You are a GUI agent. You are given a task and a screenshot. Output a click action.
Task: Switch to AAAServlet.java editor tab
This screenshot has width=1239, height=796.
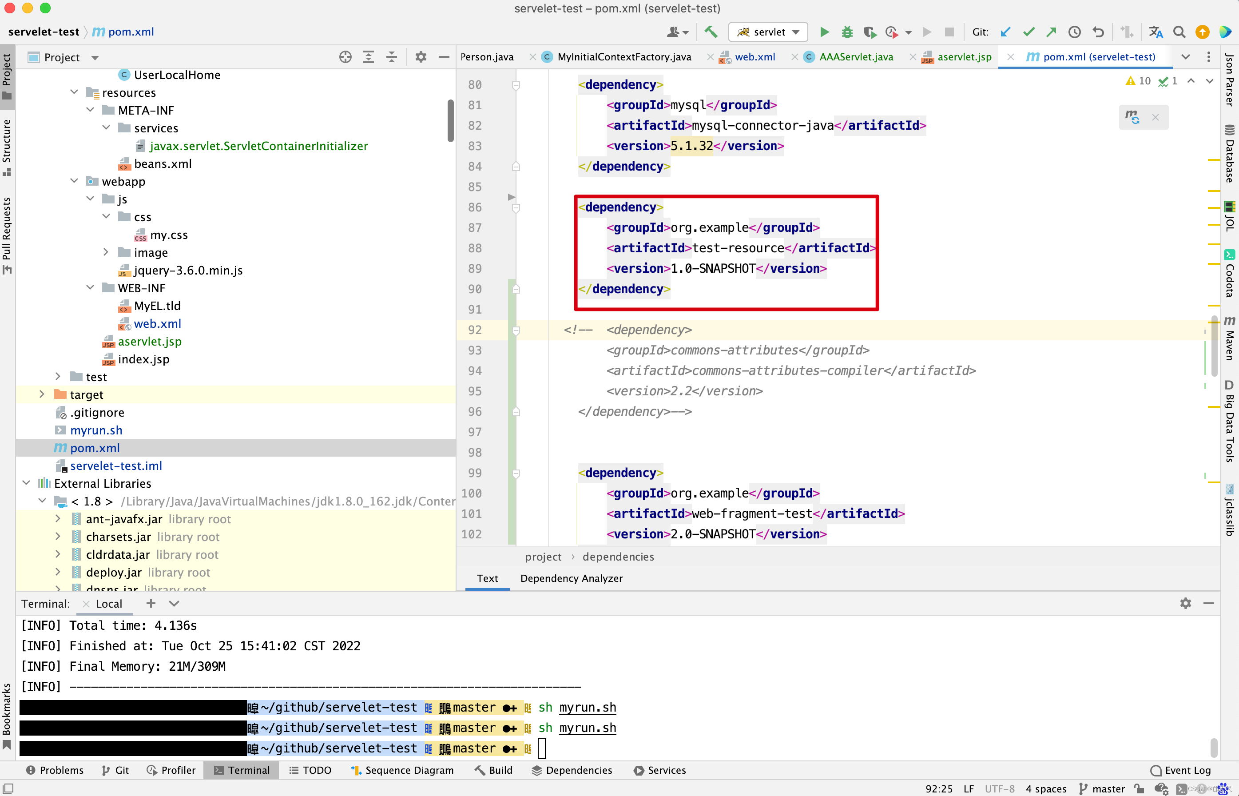[856, 57]
